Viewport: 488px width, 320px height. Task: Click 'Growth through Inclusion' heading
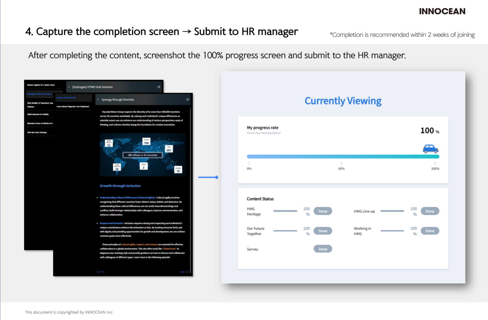[x=120, y=186]
